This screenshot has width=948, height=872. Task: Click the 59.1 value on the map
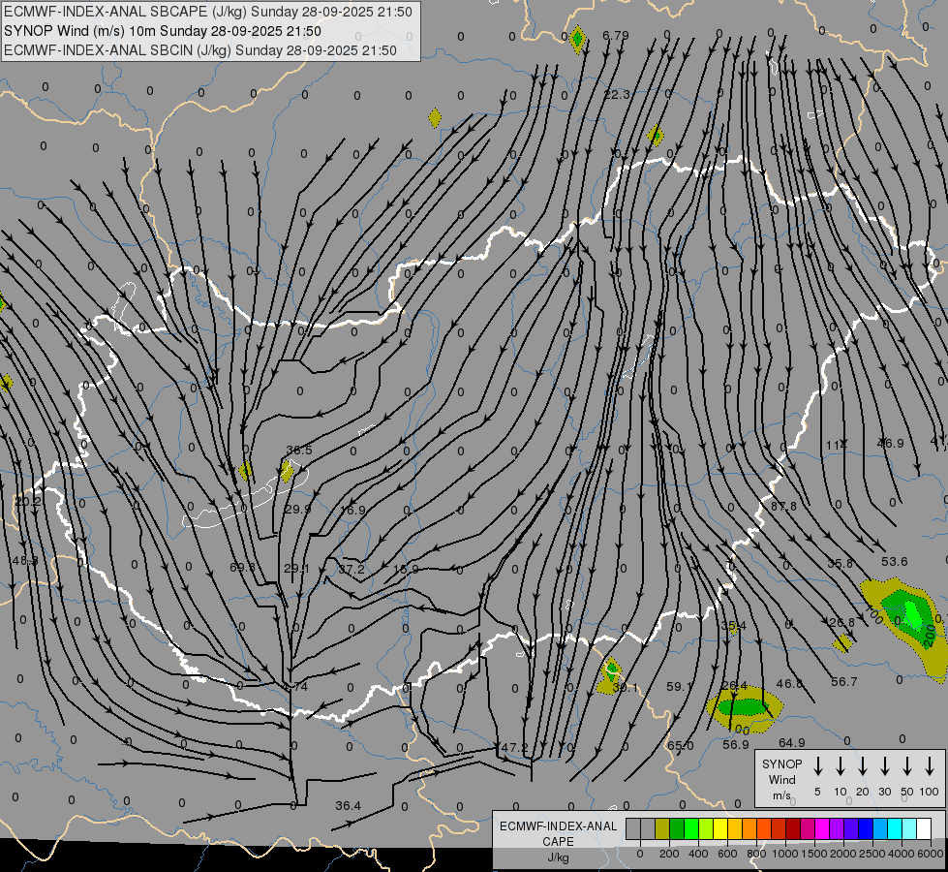tap(679, 687)
